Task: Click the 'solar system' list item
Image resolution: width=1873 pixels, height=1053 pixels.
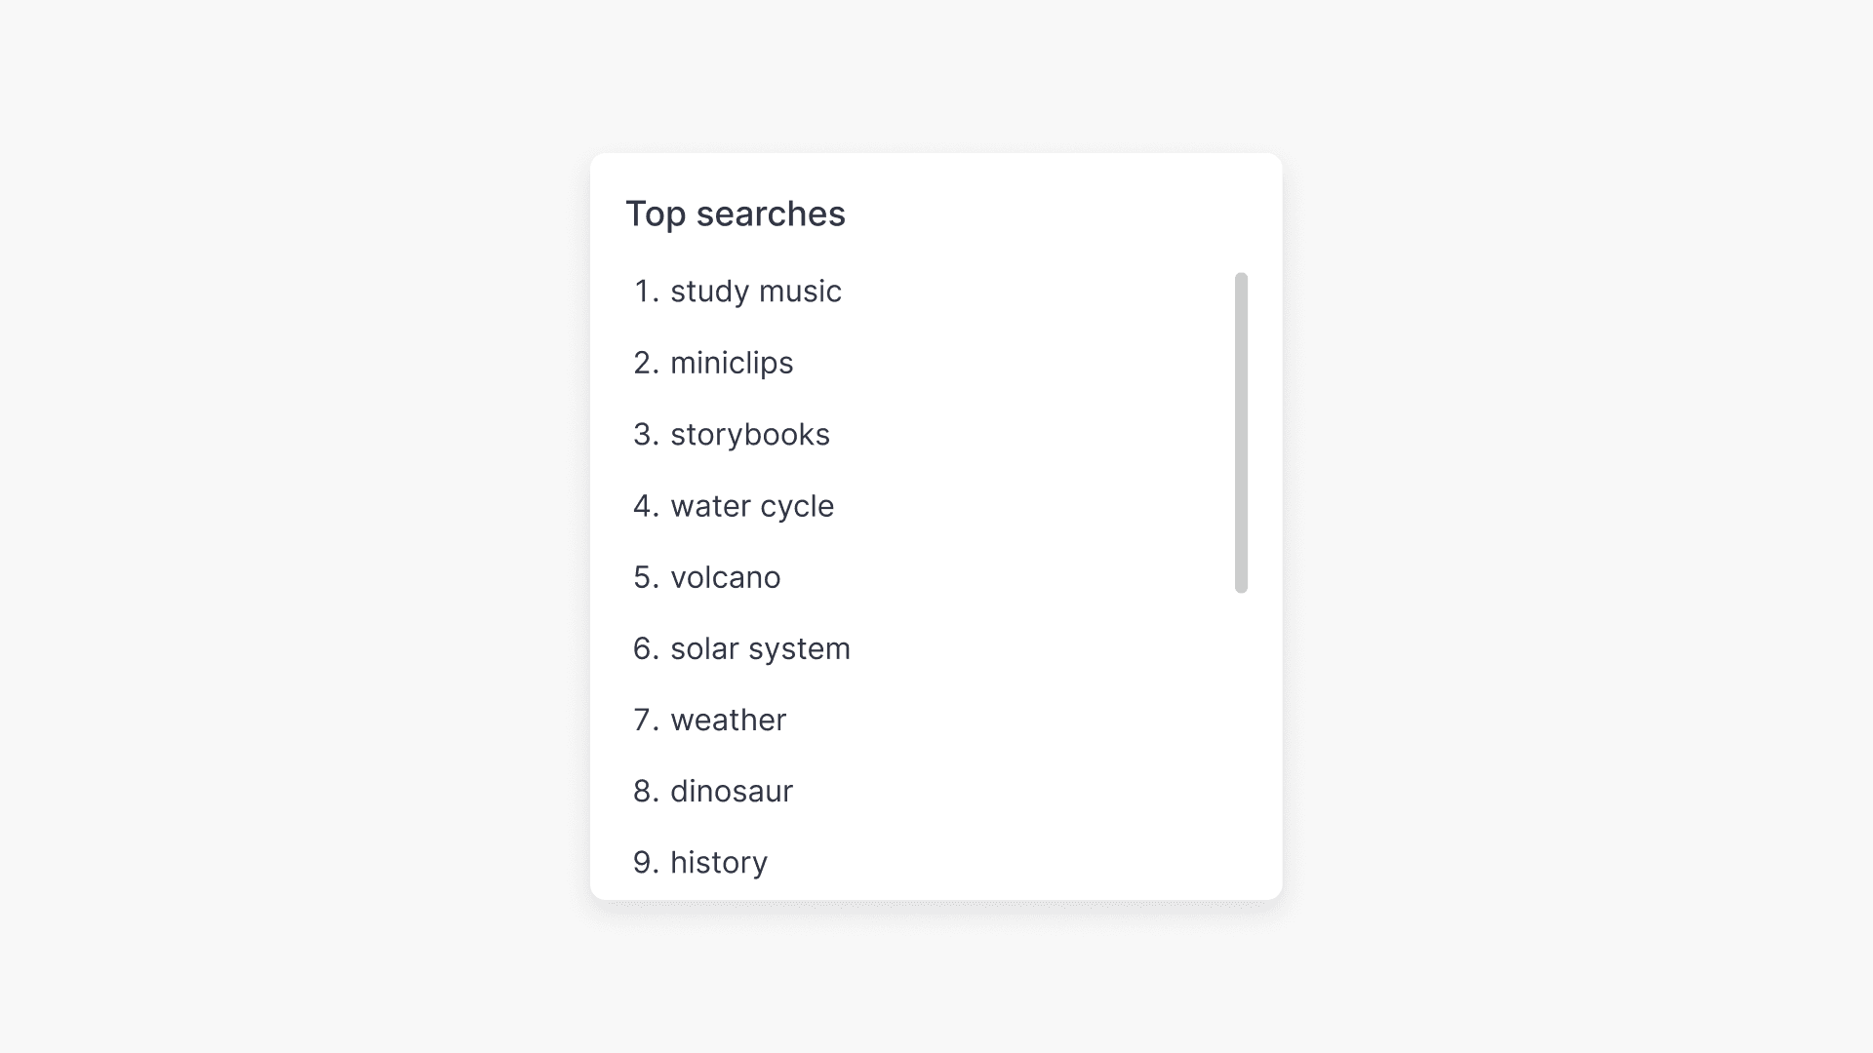Action: tap(760, 647)
